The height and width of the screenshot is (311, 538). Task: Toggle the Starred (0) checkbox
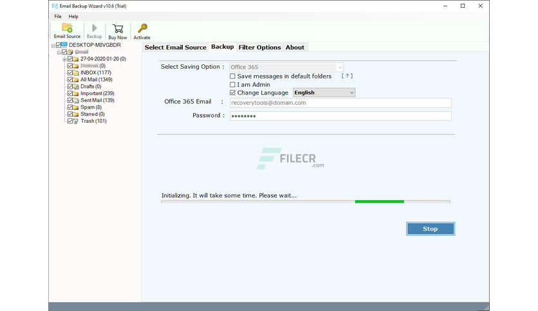tap(70, 114)
